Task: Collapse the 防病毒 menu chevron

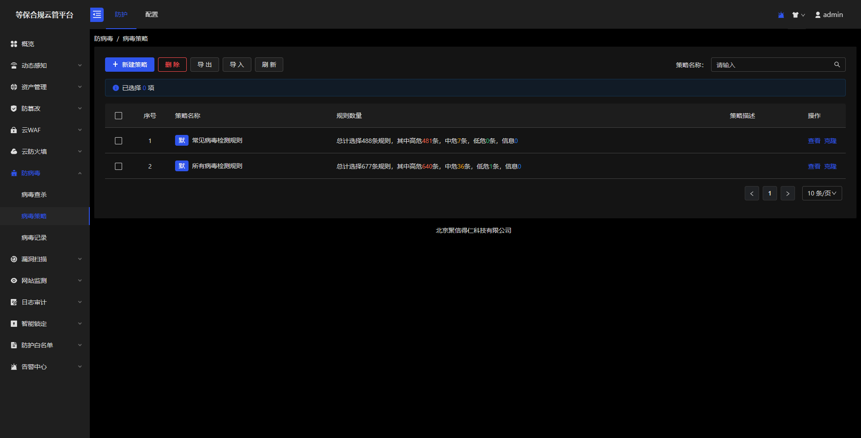Action: [80, 173]
